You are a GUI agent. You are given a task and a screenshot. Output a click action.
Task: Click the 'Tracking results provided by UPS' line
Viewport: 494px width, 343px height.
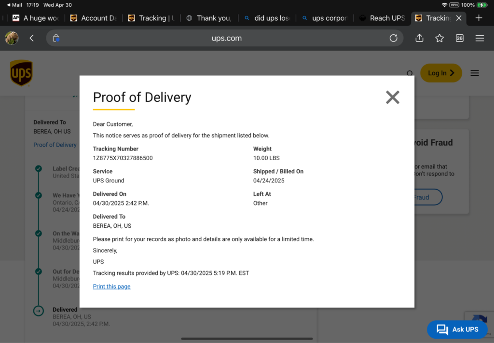[171, 273]
